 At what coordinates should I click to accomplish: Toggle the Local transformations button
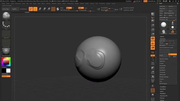(153, 48)
